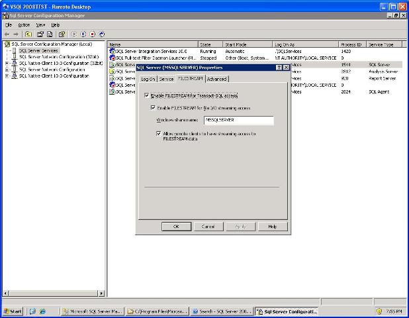Open the Action menu

click(24, 25)
